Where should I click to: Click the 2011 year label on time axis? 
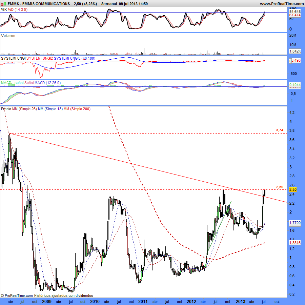143,302
